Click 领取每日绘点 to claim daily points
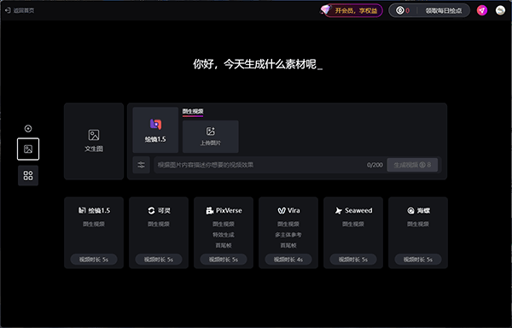Screen dimensions: 512x328 pos(444,10)
